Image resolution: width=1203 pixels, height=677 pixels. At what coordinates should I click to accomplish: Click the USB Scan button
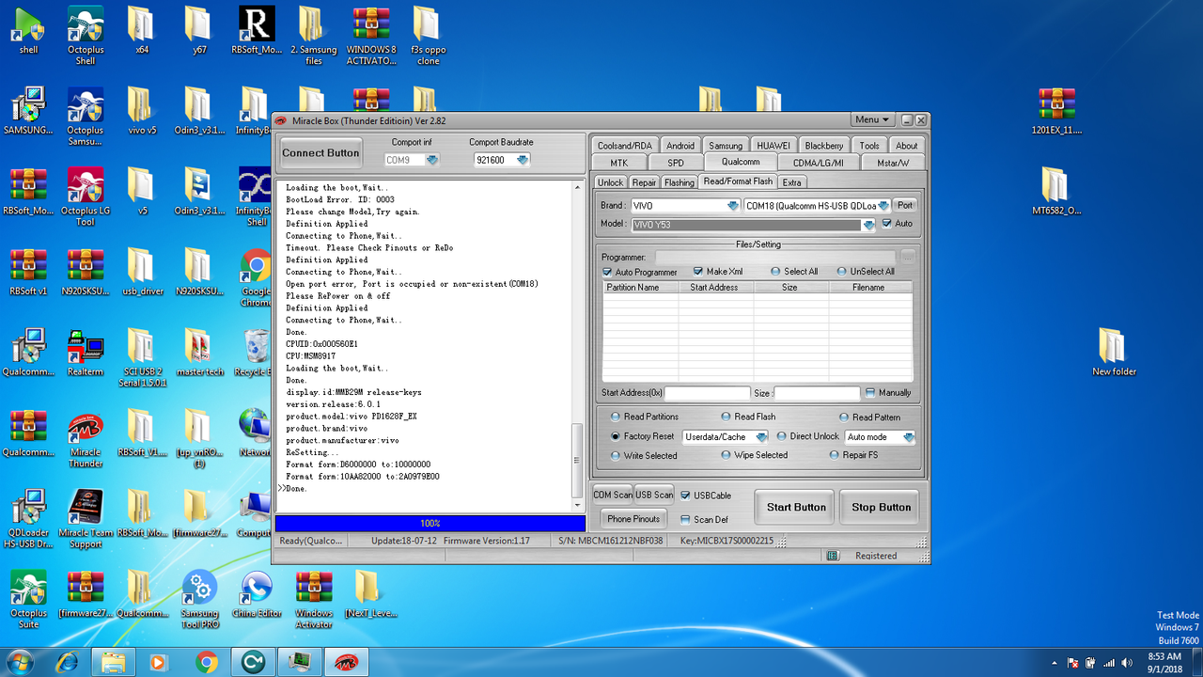click(655, 495)
